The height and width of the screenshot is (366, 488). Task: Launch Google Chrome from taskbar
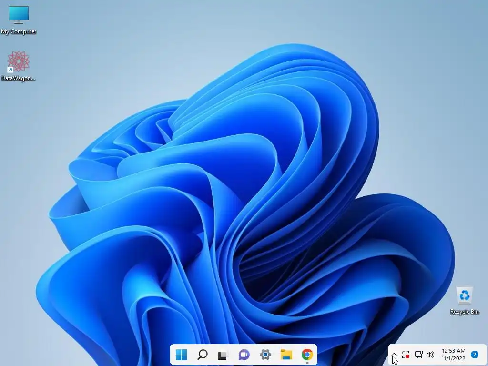[307, 355]
